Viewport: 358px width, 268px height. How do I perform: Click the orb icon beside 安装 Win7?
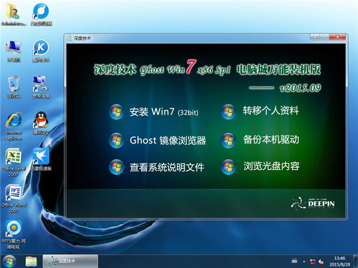[x=116, y=112]
